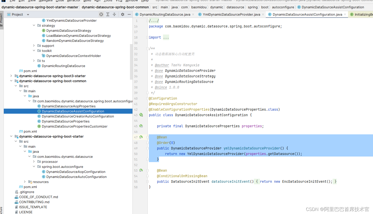Click the gutter bean icon on line 43

click(x=141, y=115)
